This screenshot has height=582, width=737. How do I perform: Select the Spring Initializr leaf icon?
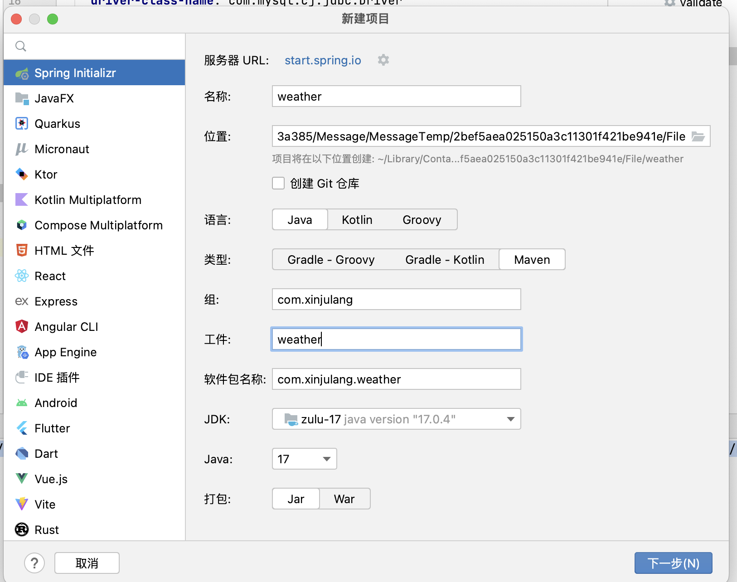click(x=22, y=73)
